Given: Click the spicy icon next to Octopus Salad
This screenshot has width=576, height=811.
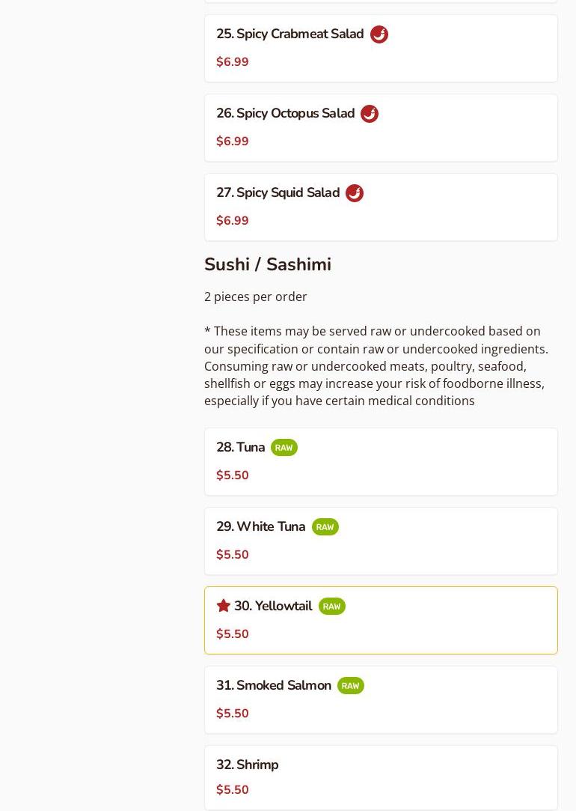Looking at the screenshot, I should pyautogui.click(x=370, y=114).
